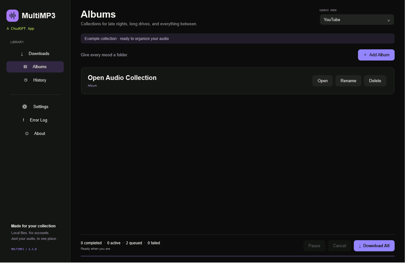Click the 'MULTIMP3 / 1.3.0' version text
410x275 pixels.
[24, 249]
